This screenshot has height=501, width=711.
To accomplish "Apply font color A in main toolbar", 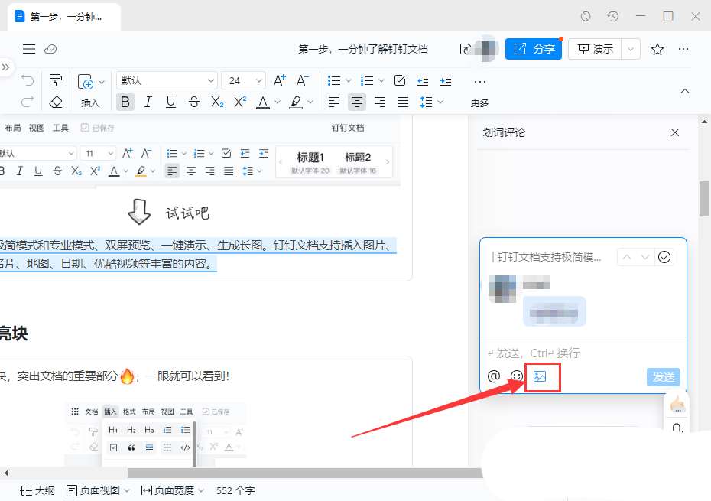I will click(263, 102).
